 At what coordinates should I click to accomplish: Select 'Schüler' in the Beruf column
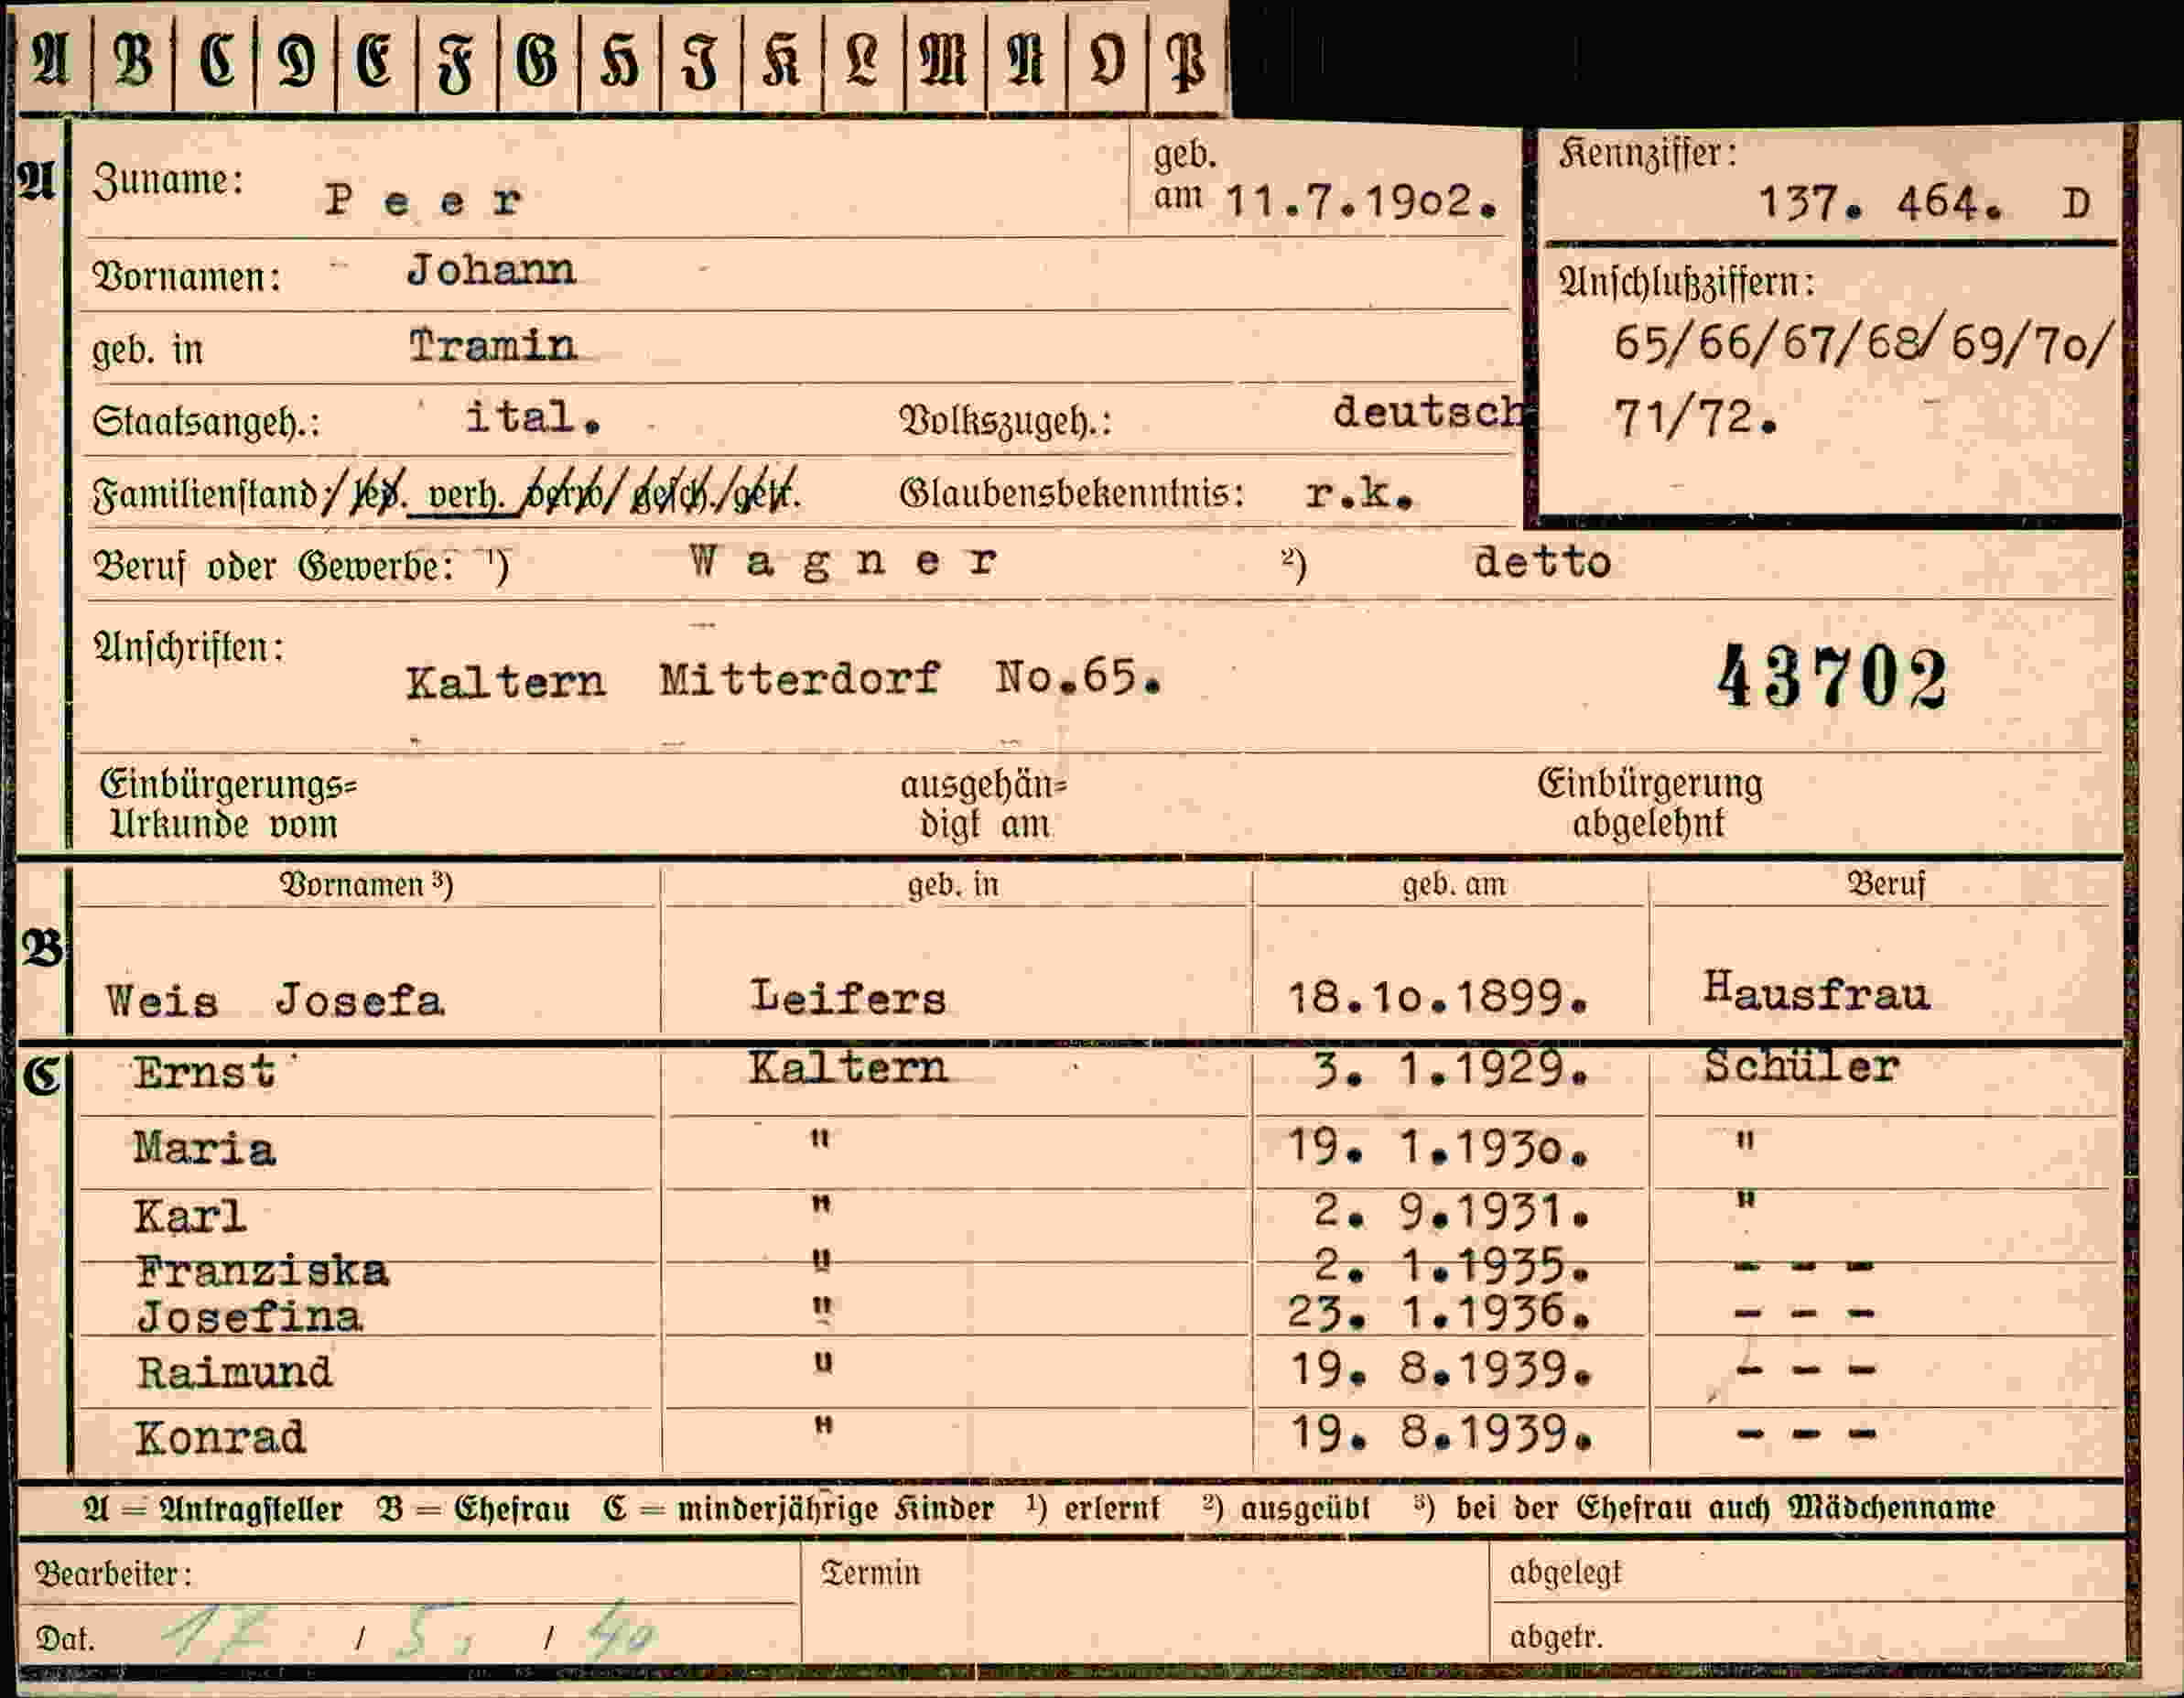(x=1802, y=1066)
